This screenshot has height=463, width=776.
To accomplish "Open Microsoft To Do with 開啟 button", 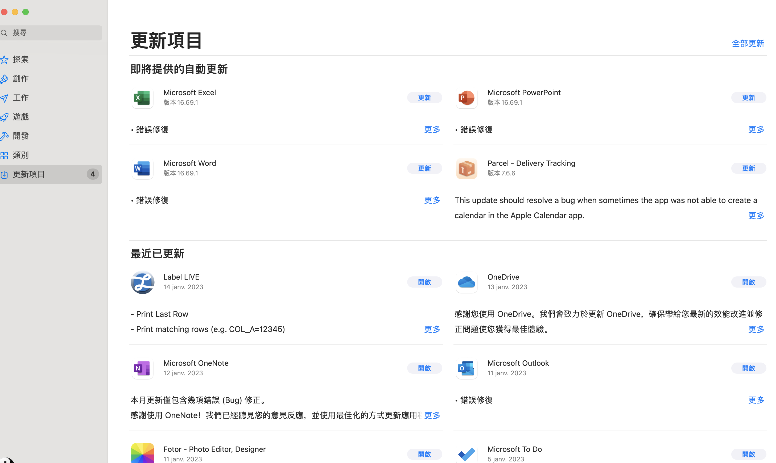I will click(x=748, y=454).
